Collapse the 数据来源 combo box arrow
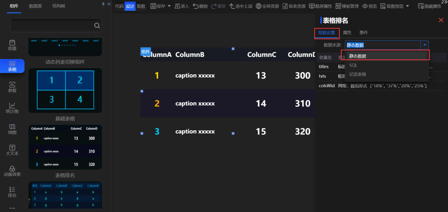This screenshot has height=212, width=448. pyautogui.click(x=424, y=45)
